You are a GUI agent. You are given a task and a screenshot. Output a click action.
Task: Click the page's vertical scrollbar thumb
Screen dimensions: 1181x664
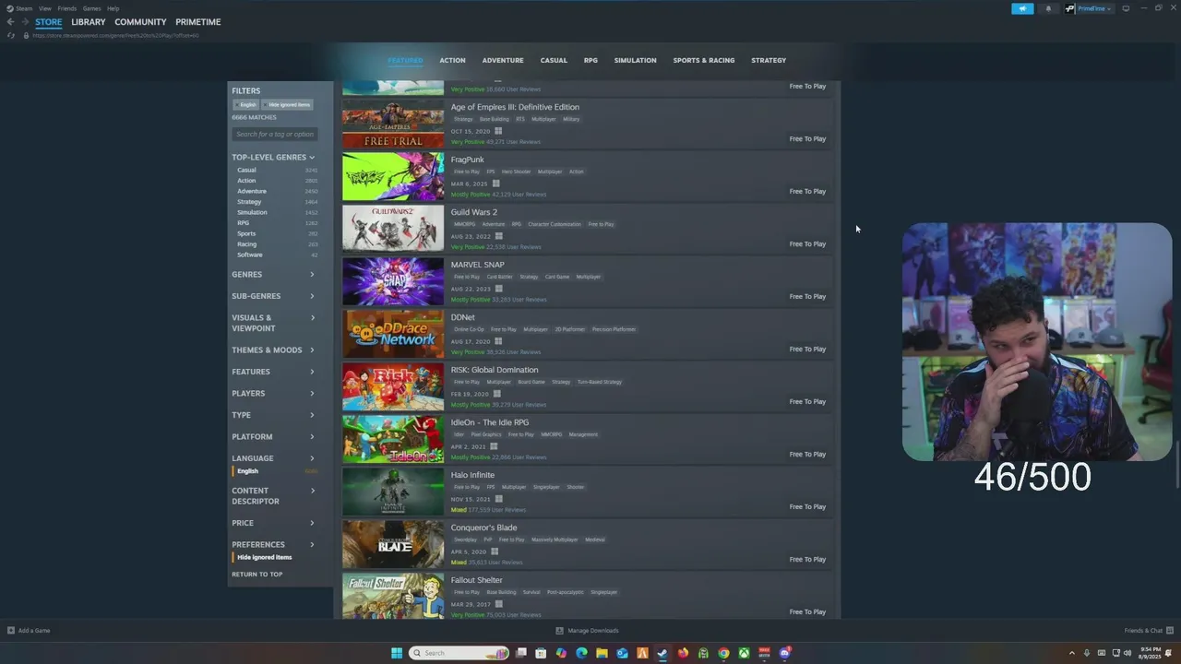click(x=1176, y=466)
